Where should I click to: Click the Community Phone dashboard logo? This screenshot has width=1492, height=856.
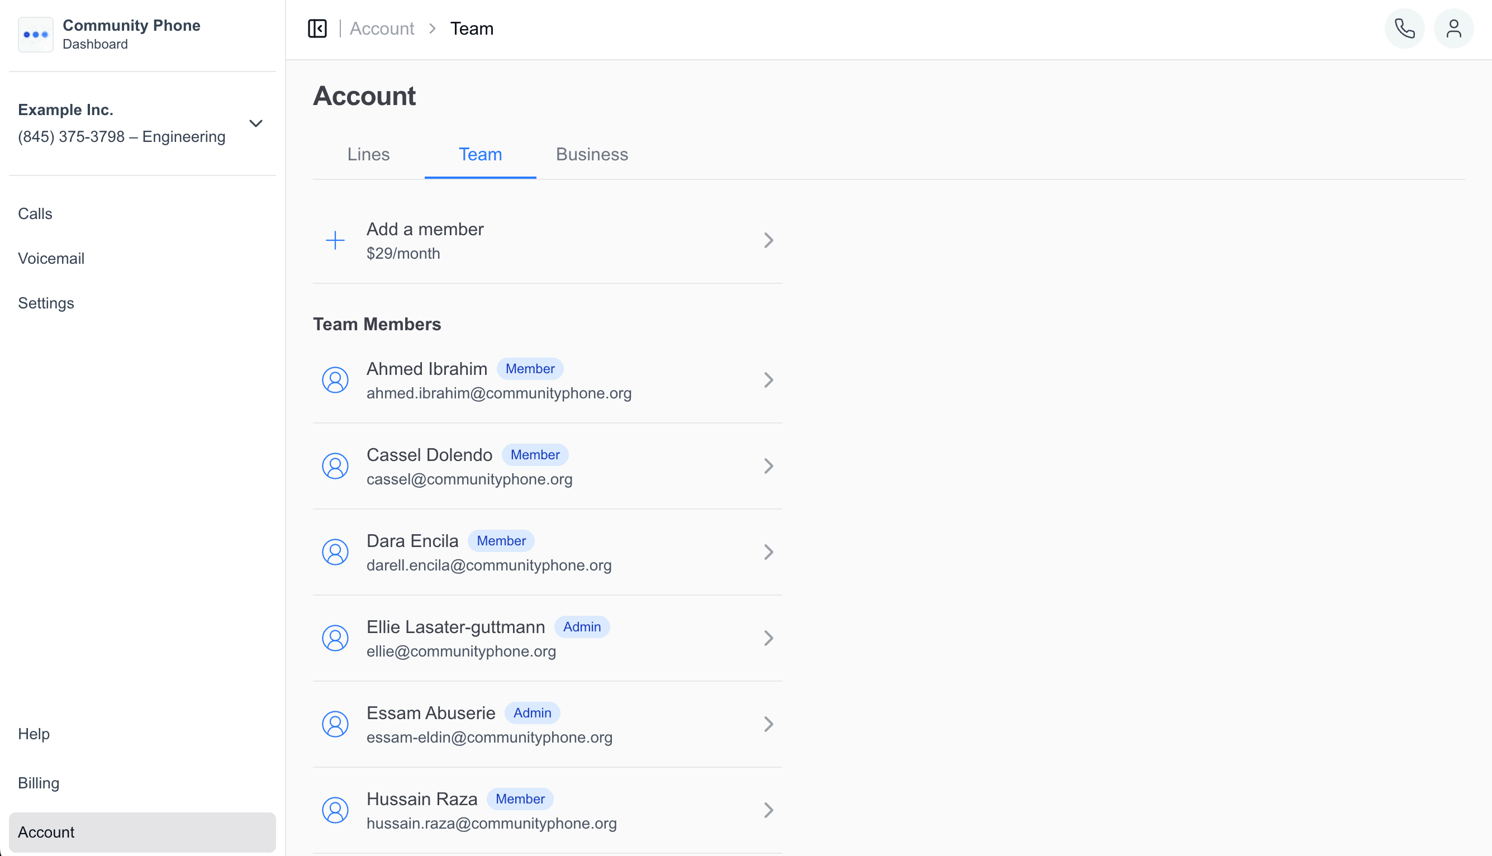point(35,34)
